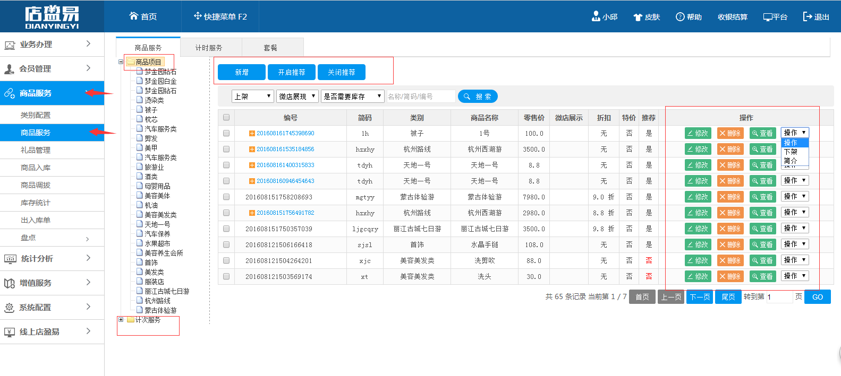Image resolution: width=841 pixels, height=376 pixels.
Task: Click the user profile icon 小邱
Action: pyautogui.click(x=596, y=16)
